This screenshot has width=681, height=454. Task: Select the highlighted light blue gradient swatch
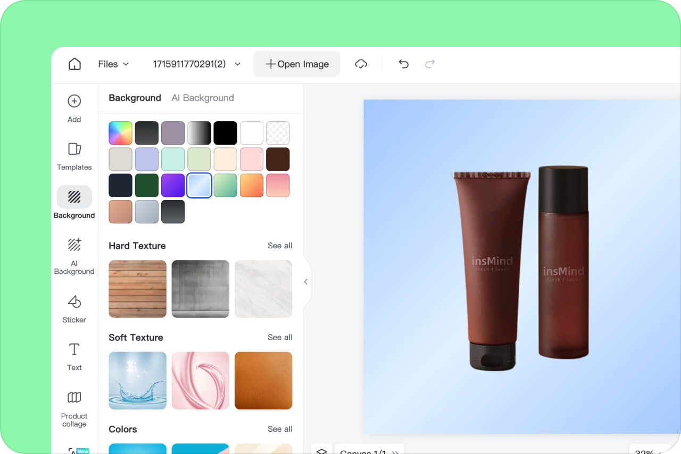199,186
